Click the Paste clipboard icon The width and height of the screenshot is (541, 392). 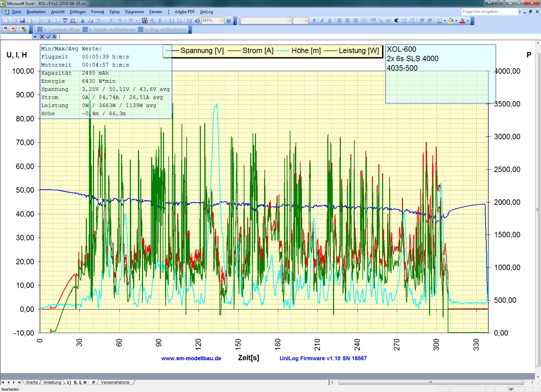click(x=98, y=21)
